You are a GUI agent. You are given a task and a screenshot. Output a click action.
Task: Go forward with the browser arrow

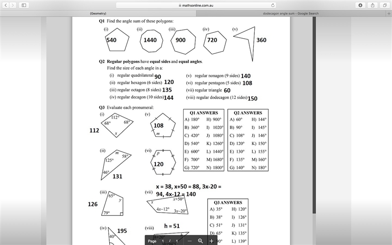tap(13, 5)
